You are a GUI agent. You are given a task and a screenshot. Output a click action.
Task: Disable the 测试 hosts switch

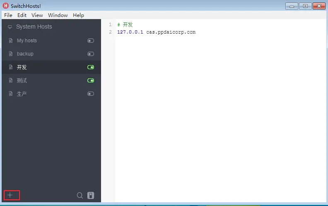tap(91, 80)
